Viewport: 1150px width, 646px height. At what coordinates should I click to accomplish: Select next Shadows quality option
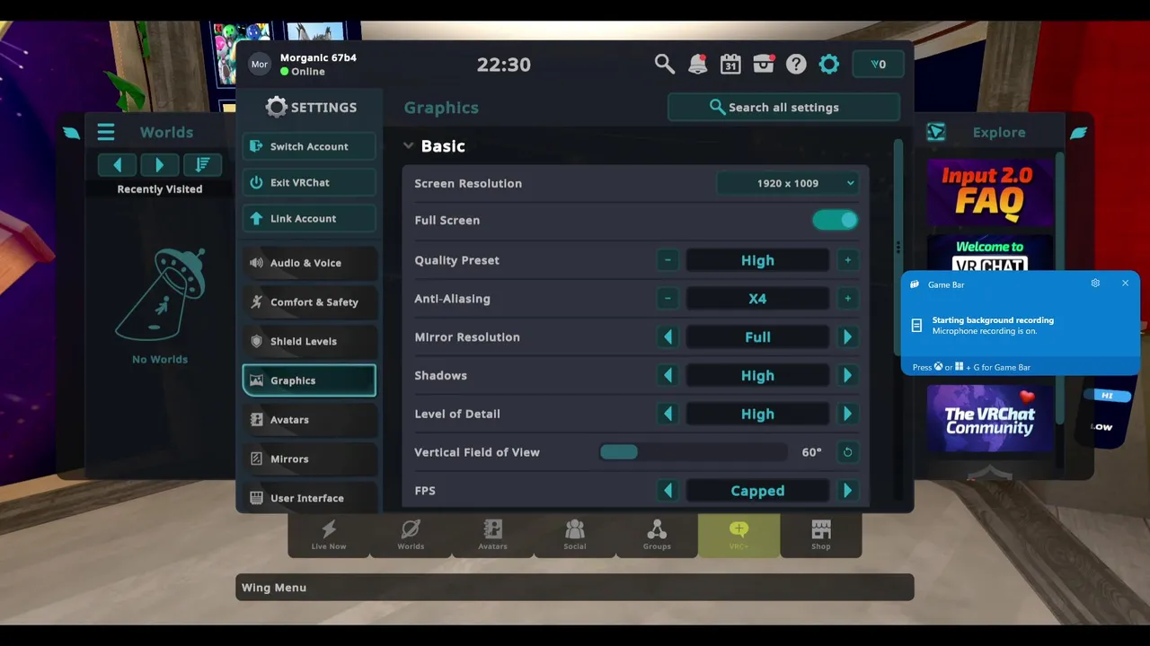[847, 376]
